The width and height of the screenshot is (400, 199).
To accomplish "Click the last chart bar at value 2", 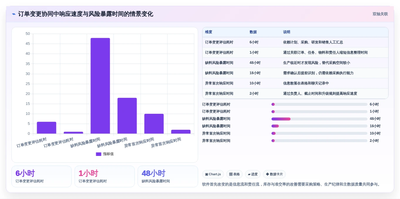I will (x=181, y=132).
